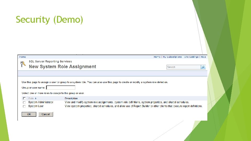
Task: Click the System User role name
Action: (36, 106)
